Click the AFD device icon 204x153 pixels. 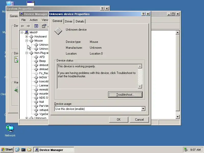pos(36,57)
